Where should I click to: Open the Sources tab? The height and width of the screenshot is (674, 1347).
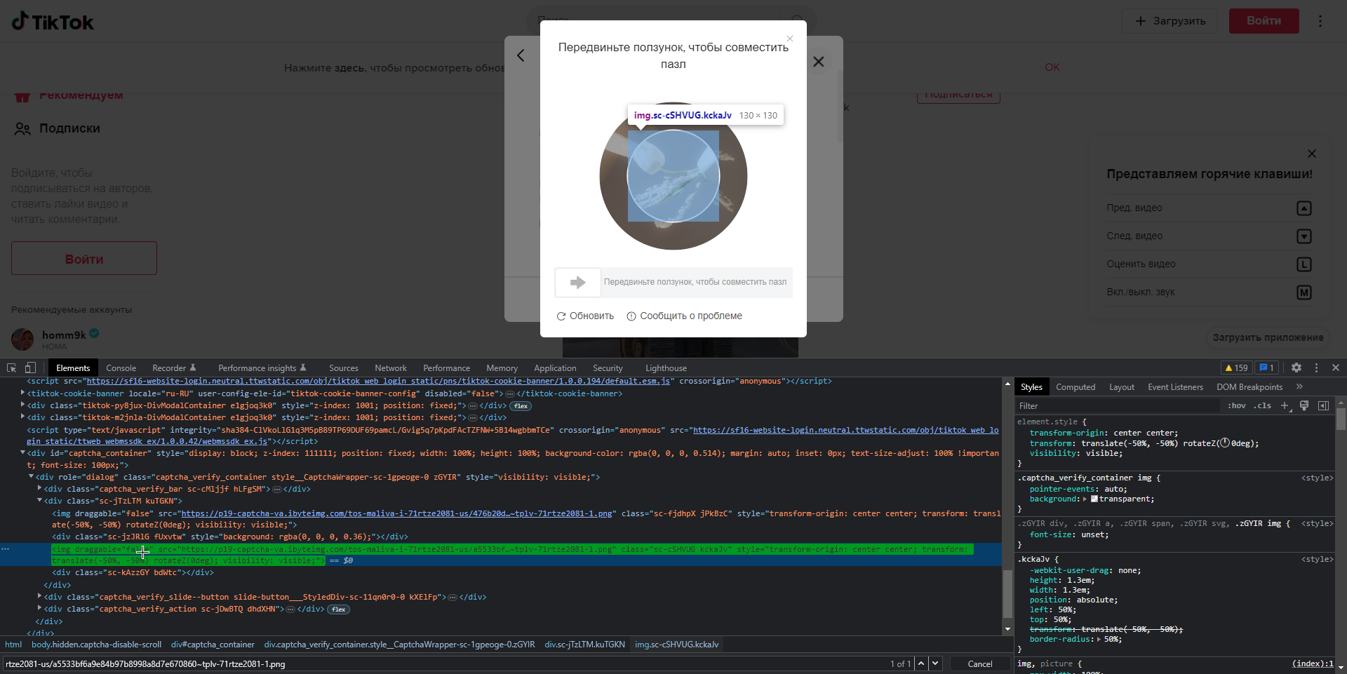(344, 368)
